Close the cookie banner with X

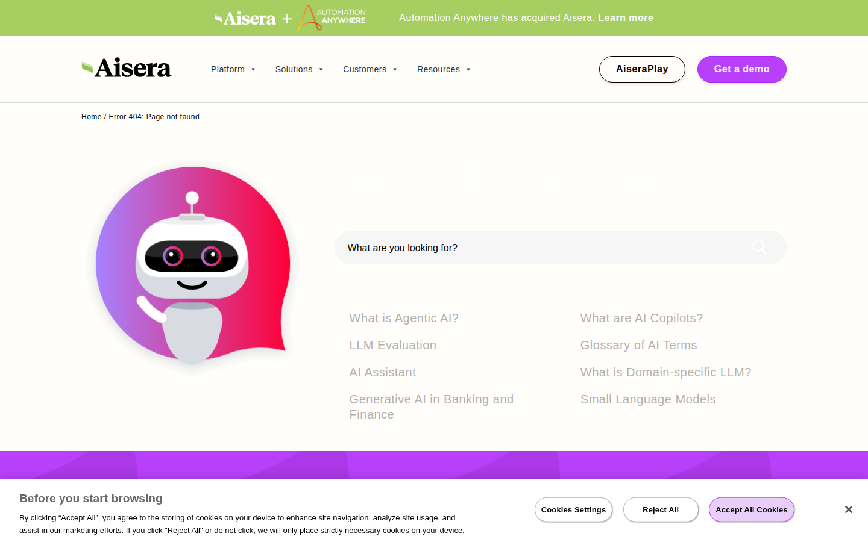848,509
